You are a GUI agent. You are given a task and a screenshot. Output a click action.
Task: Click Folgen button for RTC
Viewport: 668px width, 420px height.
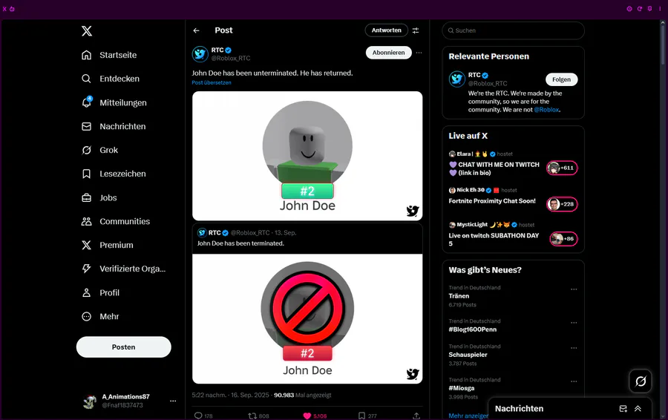point(562,79)
